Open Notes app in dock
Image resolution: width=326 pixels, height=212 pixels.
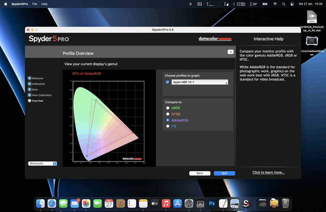[143, 203]
